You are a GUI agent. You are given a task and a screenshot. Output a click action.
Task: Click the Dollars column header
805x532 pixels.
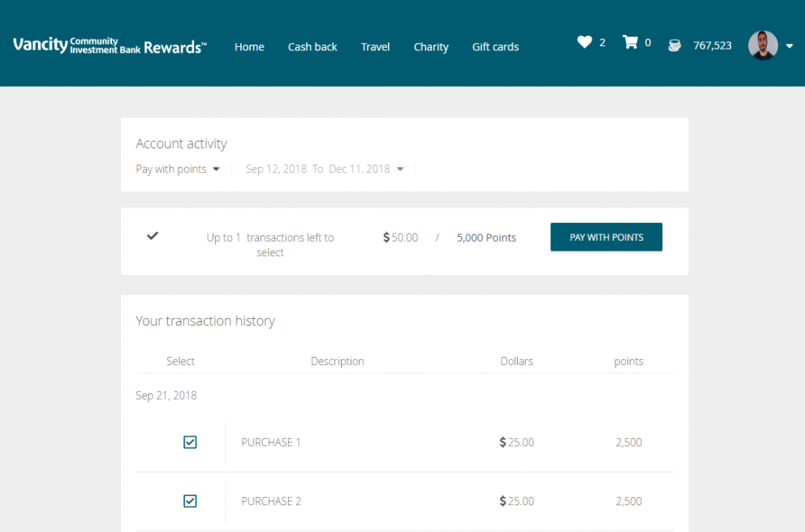(x=516, y=361)
